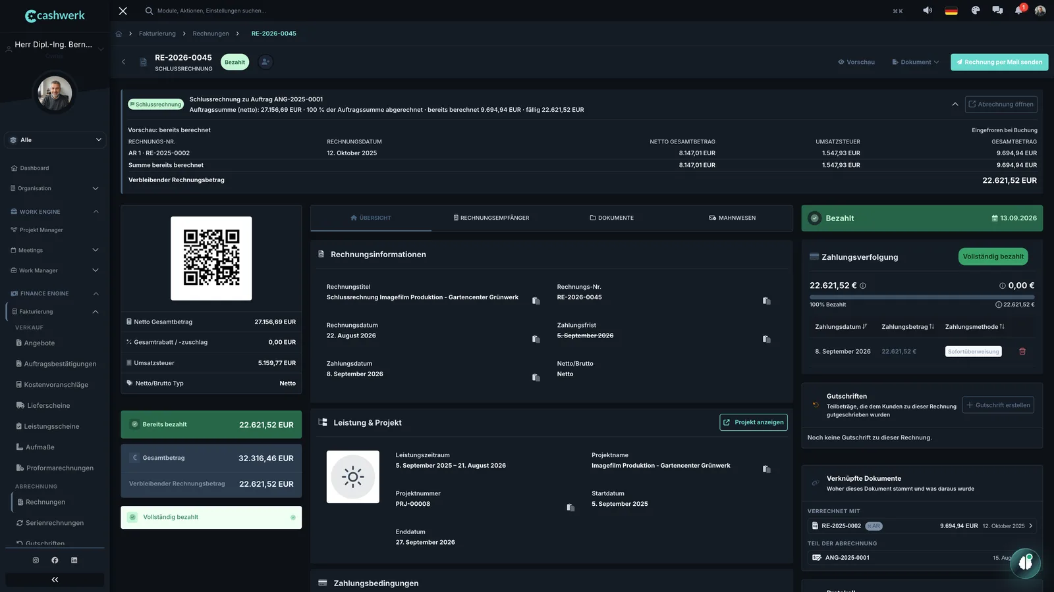Open linked document RE-2025-0002
This screenshot has height=592, width=1054.
(922, 526)
